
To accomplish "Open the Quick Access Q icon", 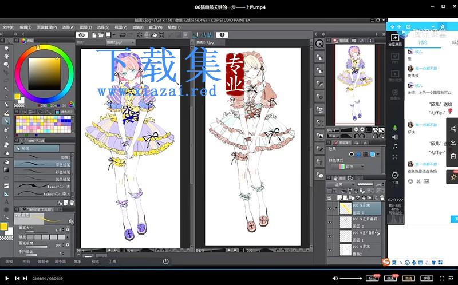I will pyautogui.click(x=320, y=44).
